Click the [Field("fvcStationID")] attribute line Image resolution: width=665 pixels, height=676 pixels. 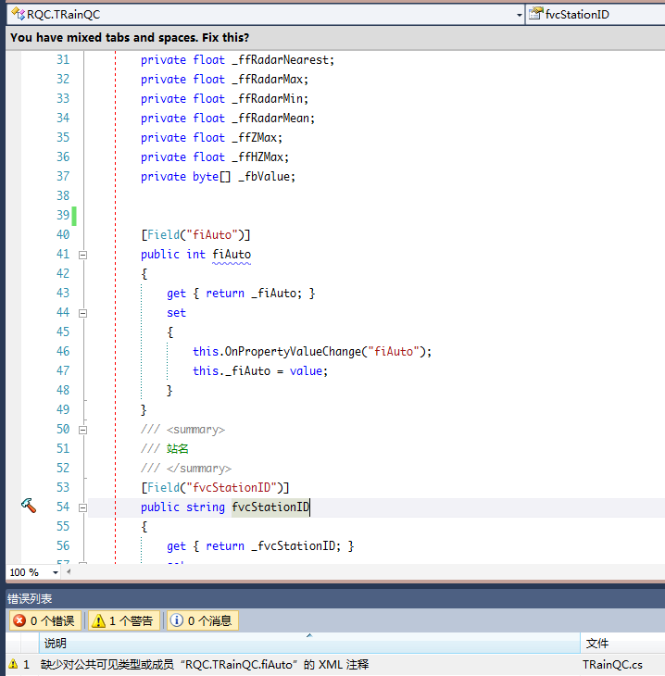pyautogui.click(x=215, y=488)
